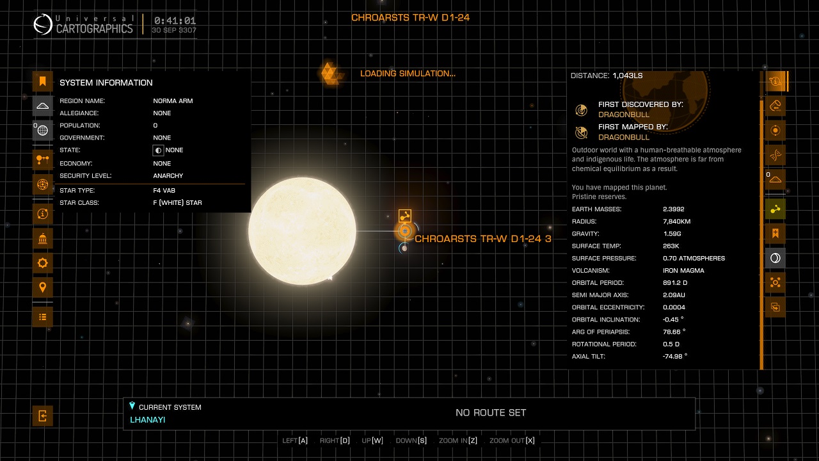819x461 pixels.
Task: Click the 0.70 ATMOSPHERES pressure value
Action: (x=694, y=259)
